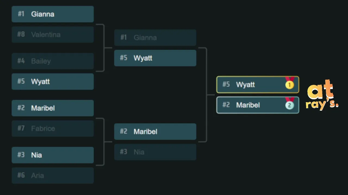The width and height of the screenshot is (348, 195).
Task: Select the dimmed #8 Valentina entry
Action: click(52, 35)
